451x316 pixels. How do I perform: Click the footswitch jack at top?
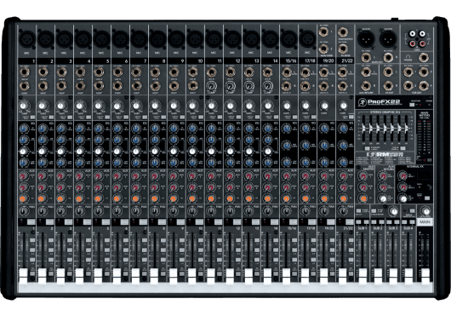tap(343, 32)
